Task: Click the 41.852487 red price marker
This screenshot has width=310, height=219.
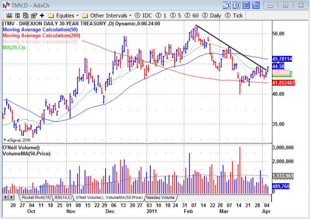Action: [x=284, y=83]
